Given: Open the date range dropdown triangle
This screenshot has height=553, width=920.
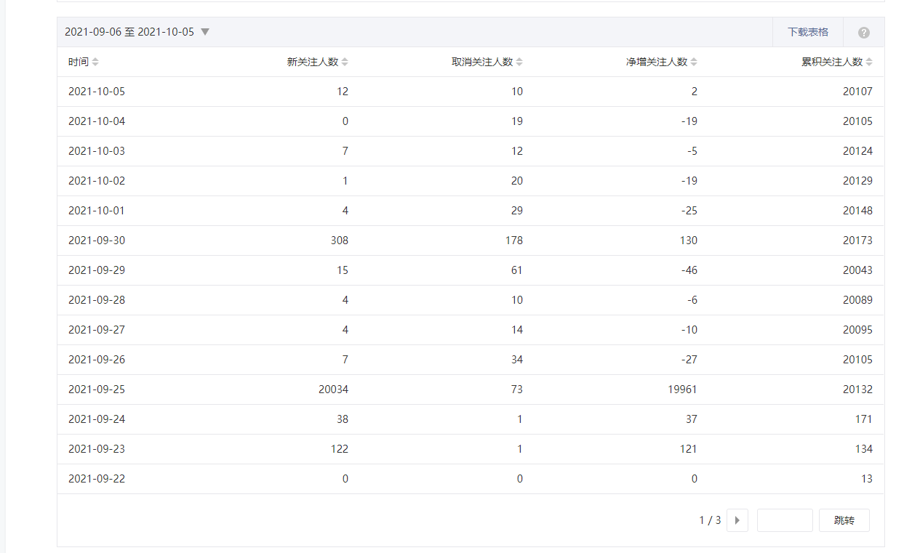Looking at the screenshot, I should pos(205,32).
